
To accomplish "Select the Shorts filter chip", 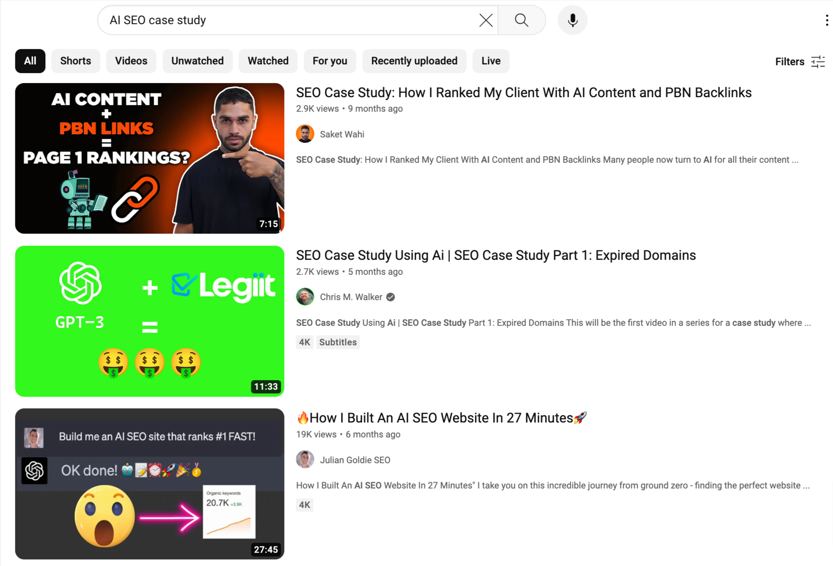I will point(75,61).
